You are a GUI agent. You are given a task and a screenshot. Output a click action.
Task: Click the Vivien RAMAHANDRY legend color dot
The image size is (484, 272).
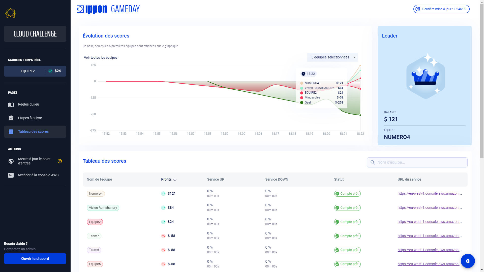(302, 88)
